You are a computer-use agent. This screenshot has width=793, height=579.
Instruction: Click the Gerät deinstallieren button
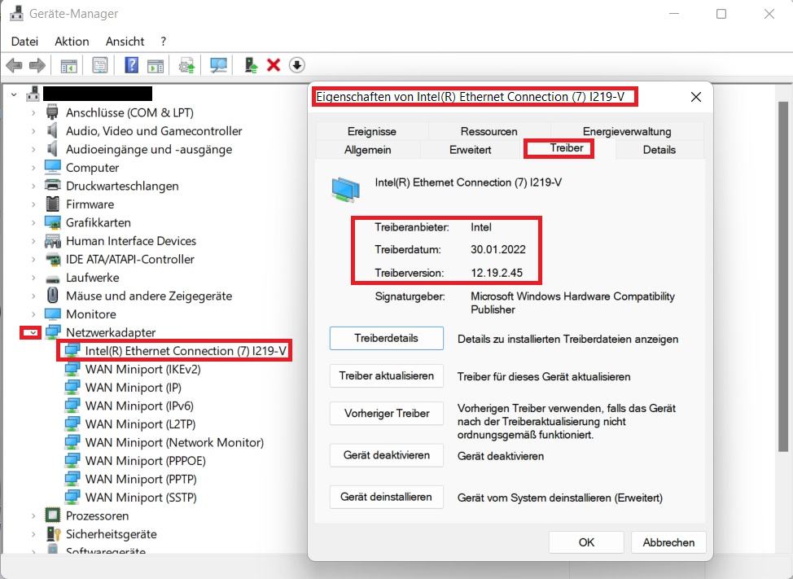tap(387, 497)
